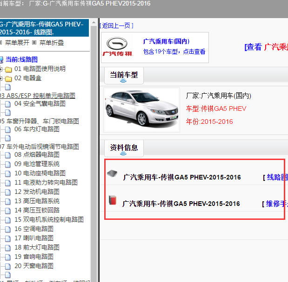Click the white GA5 PHEV car thumbnail
The image size is (288, 282).
[x=141, y=109]
